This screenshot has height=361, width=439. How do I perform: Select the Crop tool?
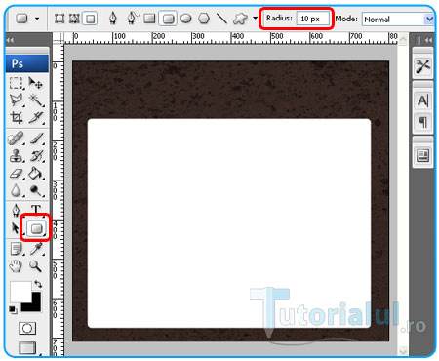(x=16, y=117)
